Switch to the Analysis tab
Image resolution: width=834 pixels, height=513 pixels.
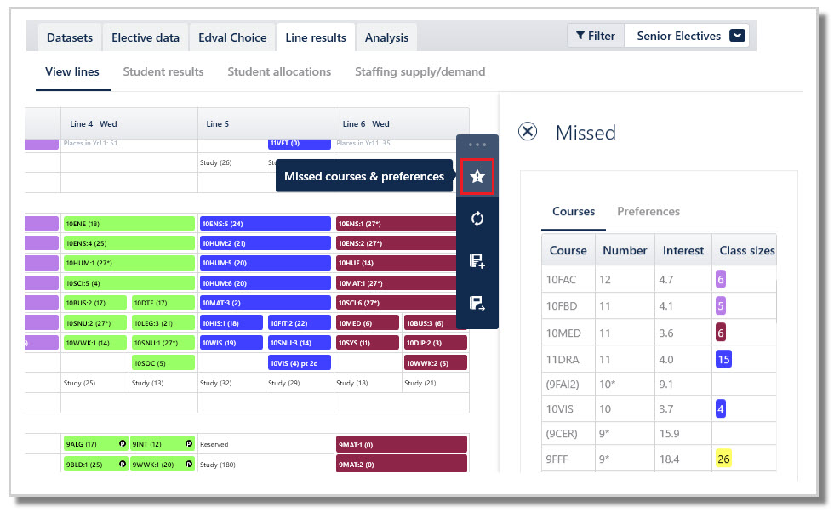click(x=386, y=37)
